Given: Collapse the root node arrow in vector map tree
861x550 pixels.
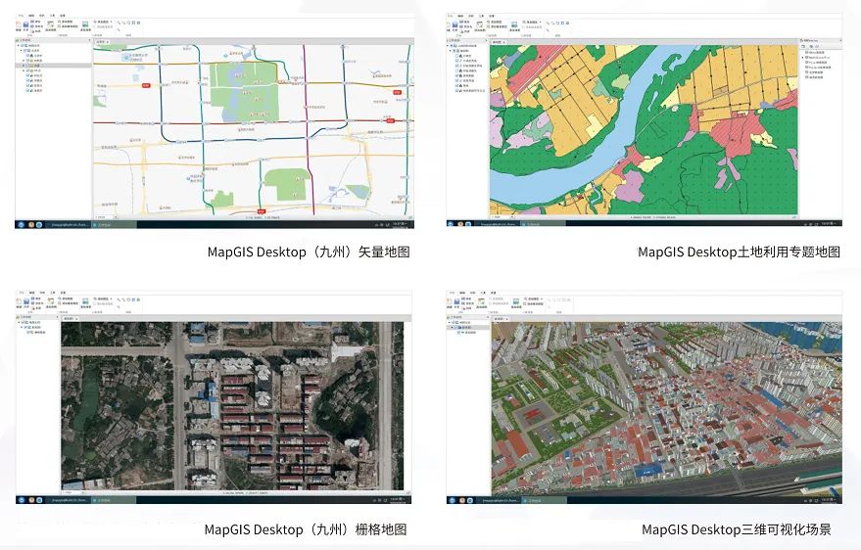Looking at the screenshot, I should (x=18, y=46).
